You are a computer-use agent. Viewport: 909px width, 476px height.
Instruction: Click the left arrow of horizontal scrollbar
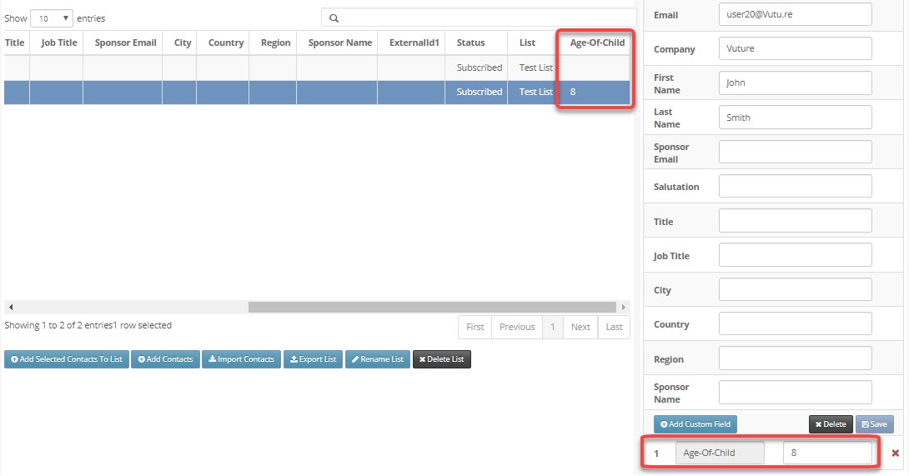click(11, 308)
